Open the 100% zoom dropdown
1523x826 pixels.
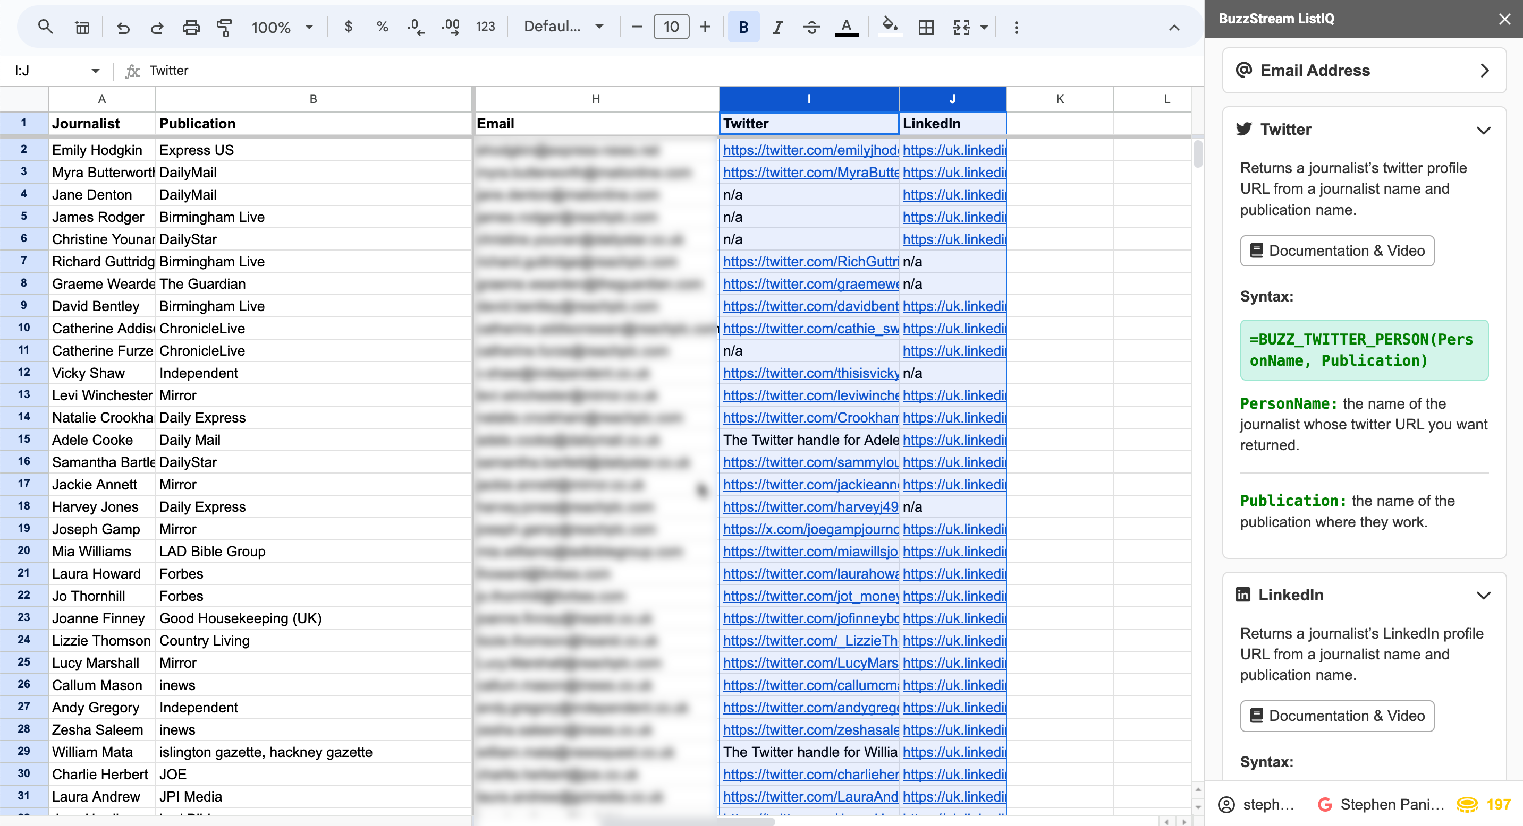pyautogui.click(x=282, y=27)
